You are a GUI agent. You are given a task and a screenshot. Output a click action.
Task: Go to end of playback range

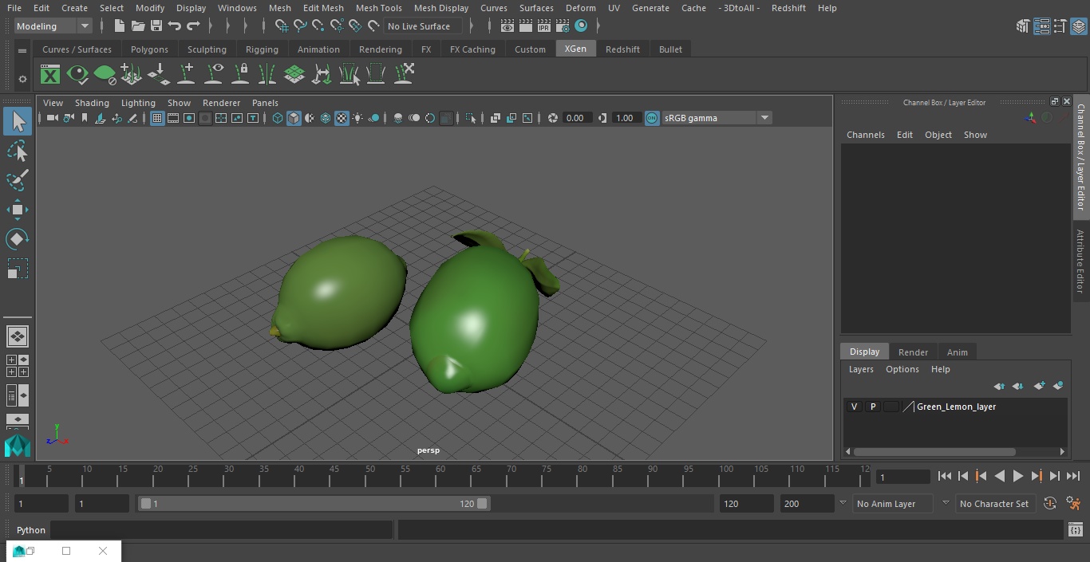(x=1073, y=476)
